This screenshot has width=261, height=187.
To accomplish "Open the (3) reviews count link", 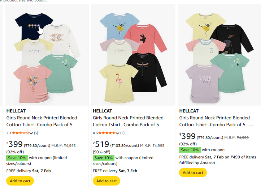I will click(36, 133).
